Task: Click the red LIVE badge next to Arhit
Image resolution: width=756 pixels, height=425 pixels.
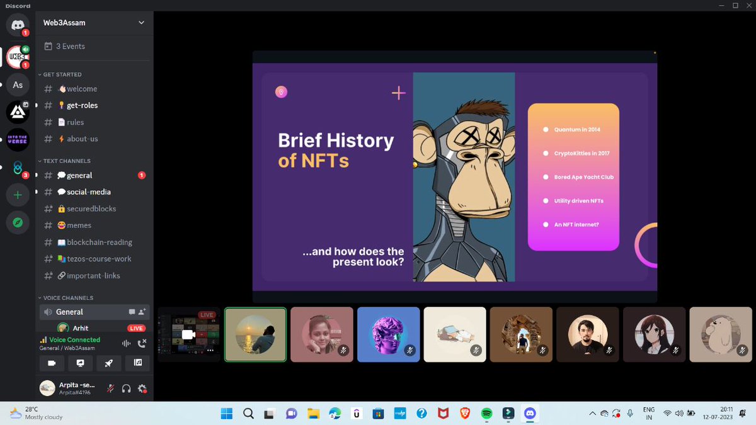Action: coord(137,329)
